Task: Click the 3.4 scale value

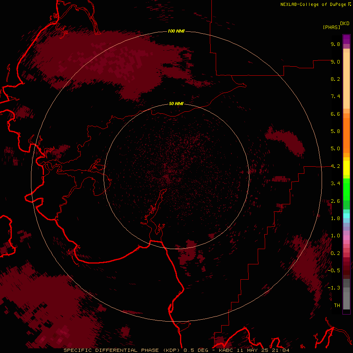Action: pos(335,184)
